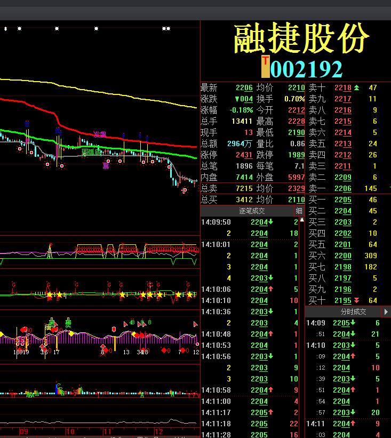Click the 总买 value 3412
Viewport: 391px width, 438px height.
244,200
